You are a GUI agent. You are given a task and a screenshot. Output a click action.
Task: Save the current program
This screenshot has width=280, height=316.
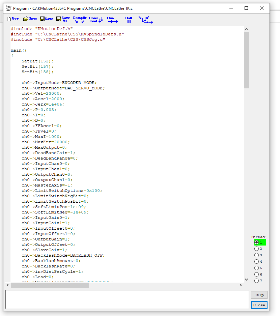(47, 19)
